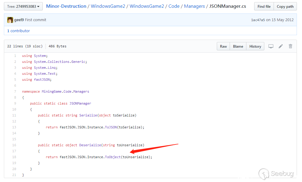Click the Copy path button
The width and height of the screenshot is (302, 182).
(x=285, y=6)
